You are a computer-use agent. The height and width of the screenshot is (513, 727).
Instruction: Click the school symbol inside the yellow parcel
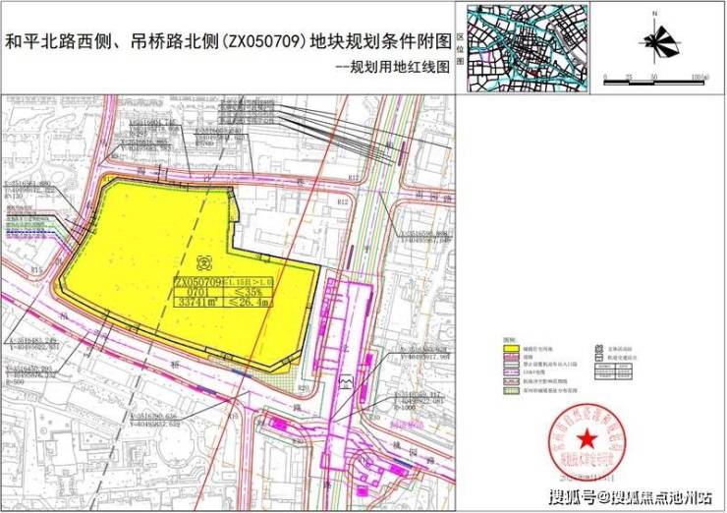203,263
